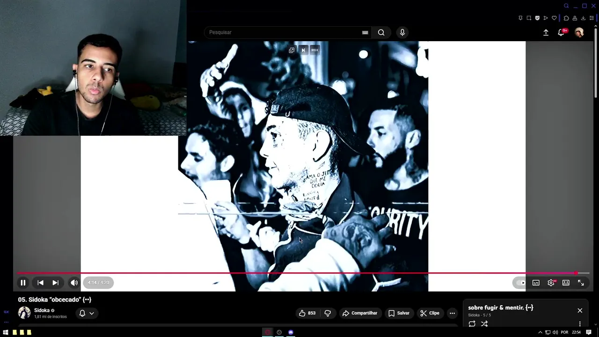599x337 pixels.
Task: Submit search with the magnifier button
Action: (x=381, y=32)
